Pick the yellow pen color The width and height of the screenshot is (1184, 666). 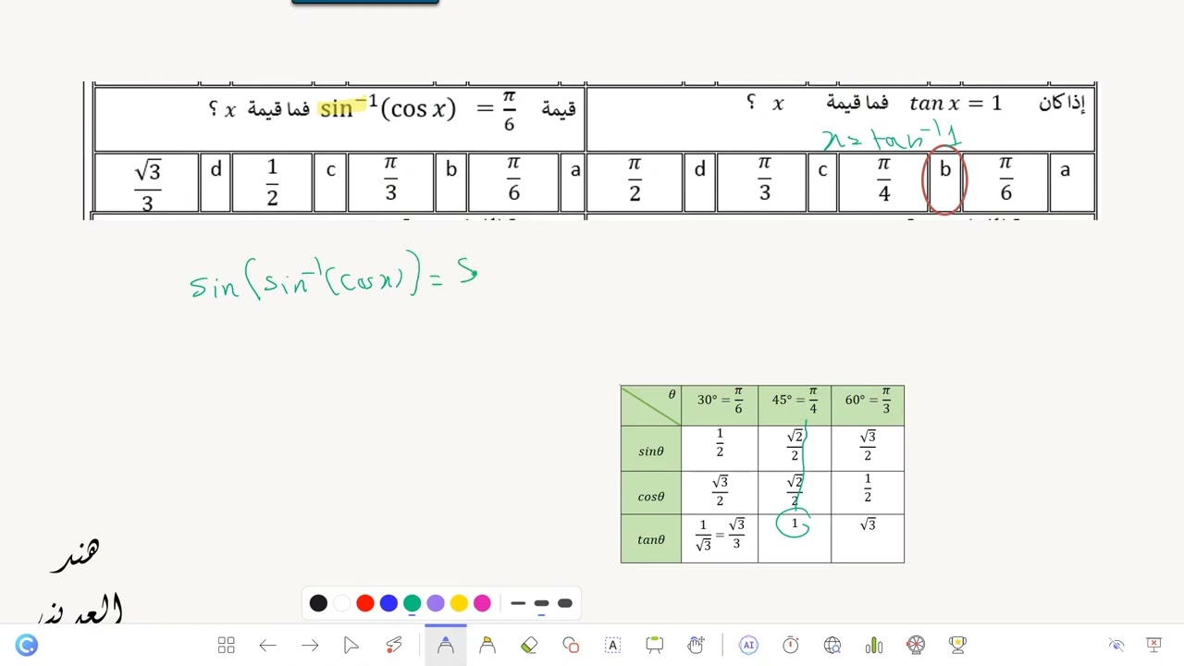point(459,603)
